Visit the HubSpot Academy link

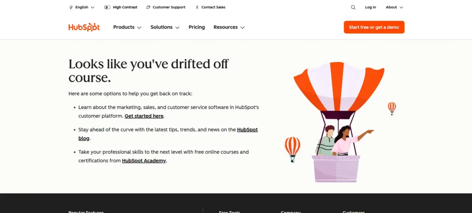point(144,161)
